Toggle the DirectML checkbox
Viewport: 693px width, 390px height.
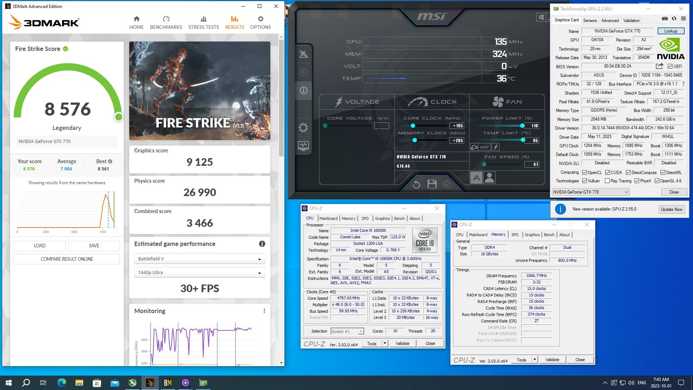coord(663,173)
